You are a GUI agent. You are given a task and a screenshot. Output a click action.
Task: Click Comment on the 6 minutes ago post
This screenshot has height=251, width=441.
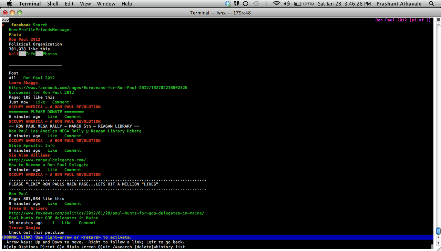click(x=73, y=117)
